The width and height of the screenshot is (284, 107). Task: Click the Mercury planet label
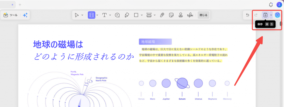coord(227,99)
